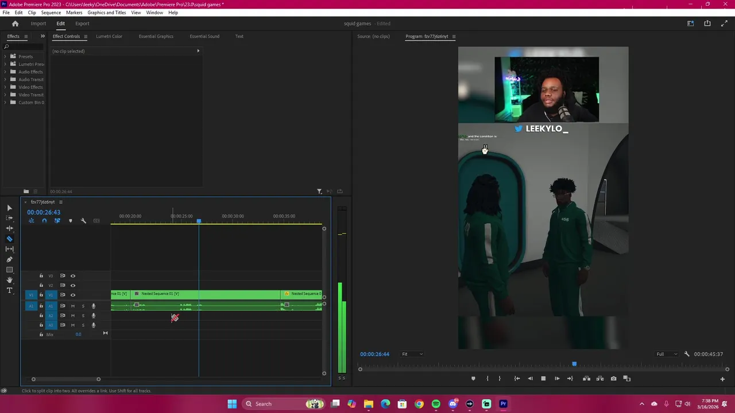Image resolution: width=735 pixels, height=413 pixels.
Task: Click the Home icon
Action: coord(16,24)
